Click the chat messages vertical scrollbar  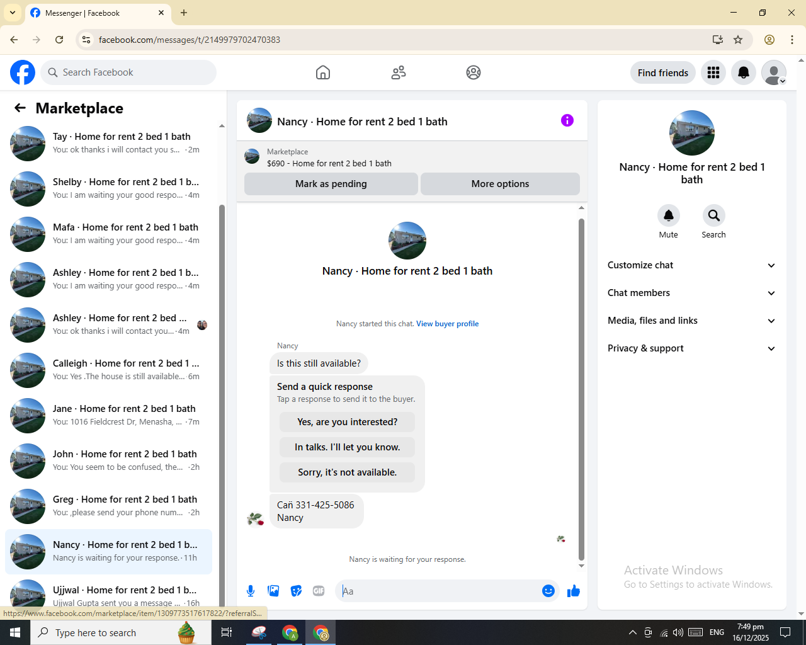click(x=581, y=389)
